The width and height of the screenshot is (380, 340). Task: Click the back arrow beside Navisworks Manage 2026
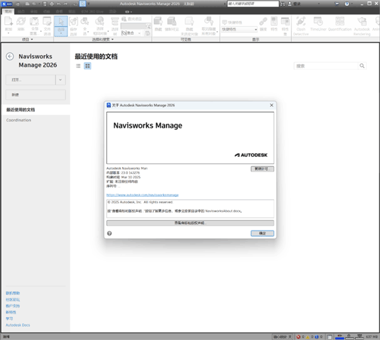9,56
